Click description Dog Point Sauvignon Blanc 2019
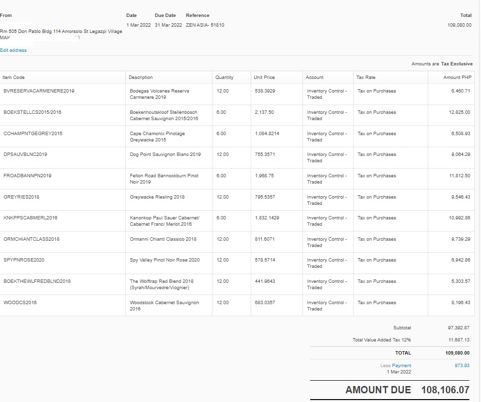 click(165, 154)
